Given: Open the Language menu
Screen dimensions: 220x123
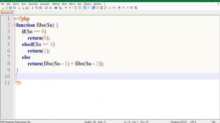Looking at the screenshot, I should click(45, 4).
